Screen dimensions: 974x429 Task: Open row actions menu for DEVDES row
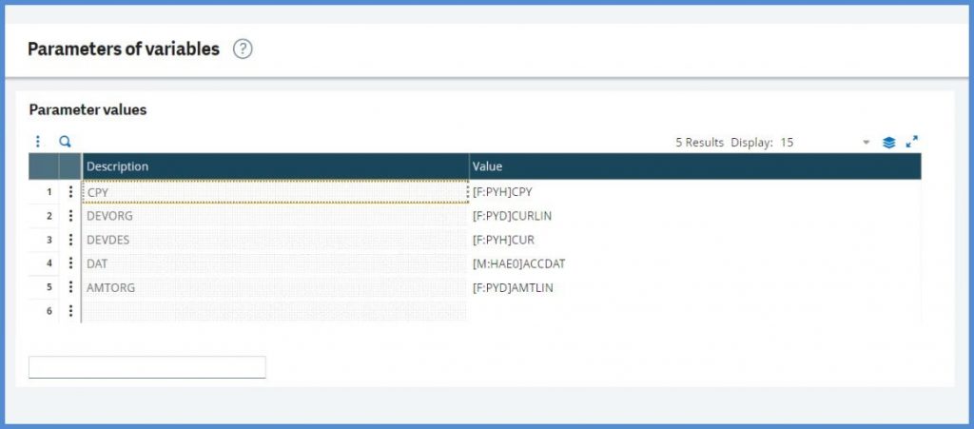pos(70,240)
